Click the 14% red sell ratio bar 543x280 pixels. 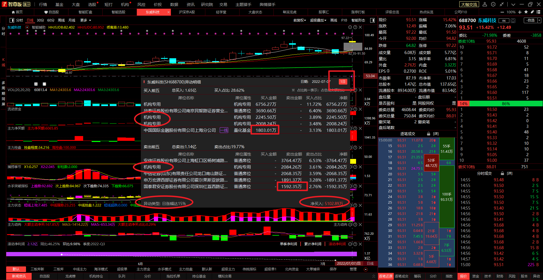[x=464, y=104]
